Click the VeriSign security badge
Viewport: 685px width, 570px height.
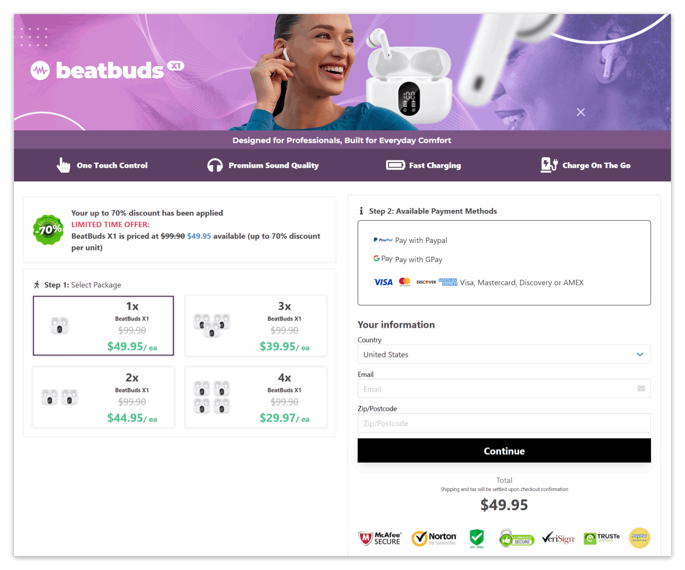pyautogui.click(x=558, y=539)
